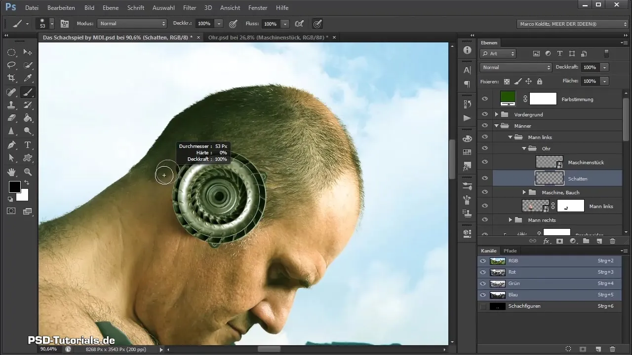Select the Pen tool

point(11,145)
